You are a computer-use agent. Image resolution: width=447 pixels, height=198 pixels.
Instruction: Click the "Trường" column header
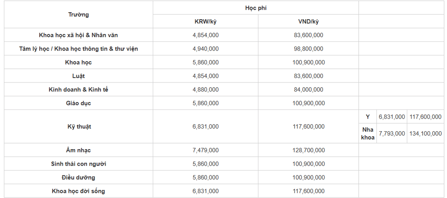tap(79, 14)
